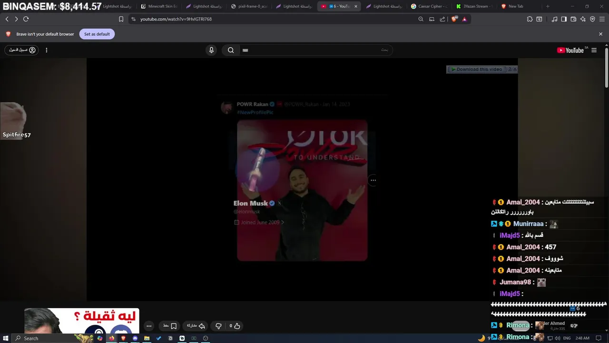Click the screen cast icon in address bar
The height and width of the screenshot is (343, 609).
click(432, 19)
